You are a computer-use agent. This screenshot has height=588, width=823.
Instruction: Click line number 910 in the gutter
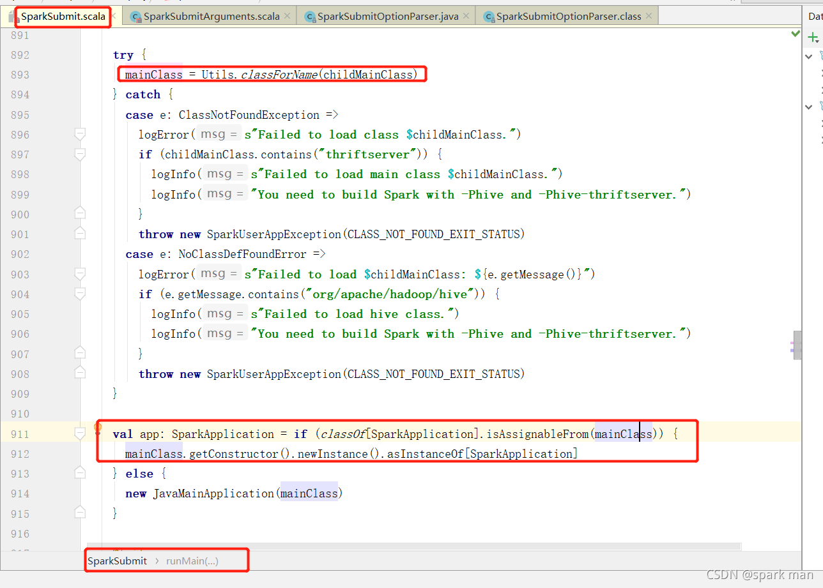pos(20,414)
